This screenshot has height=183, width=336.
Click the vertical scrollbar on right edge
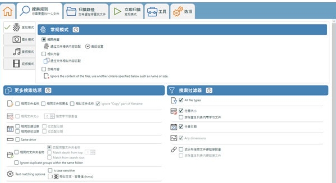[x=334, y=101]
